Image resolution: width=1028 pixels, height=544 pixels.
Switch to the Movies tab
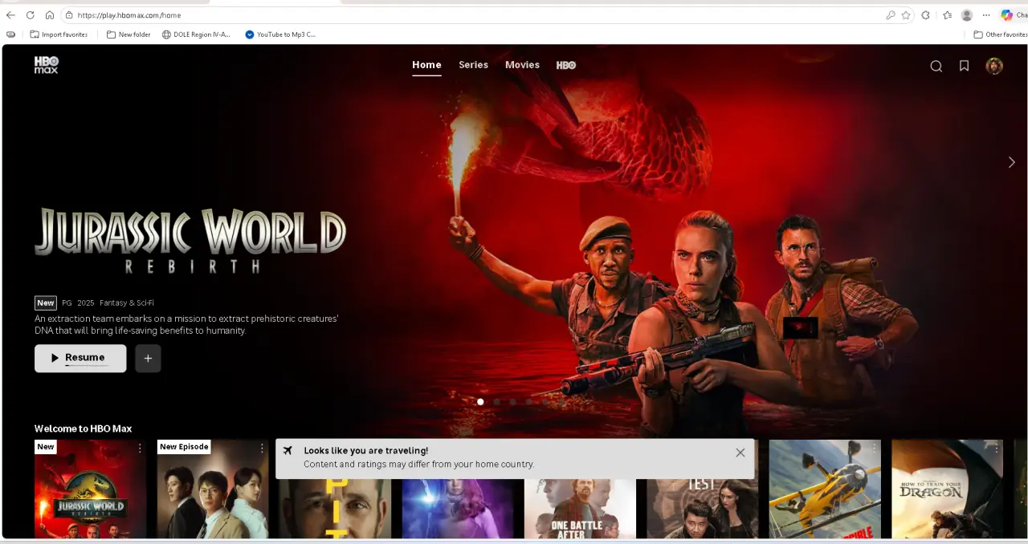coord(522,65)
